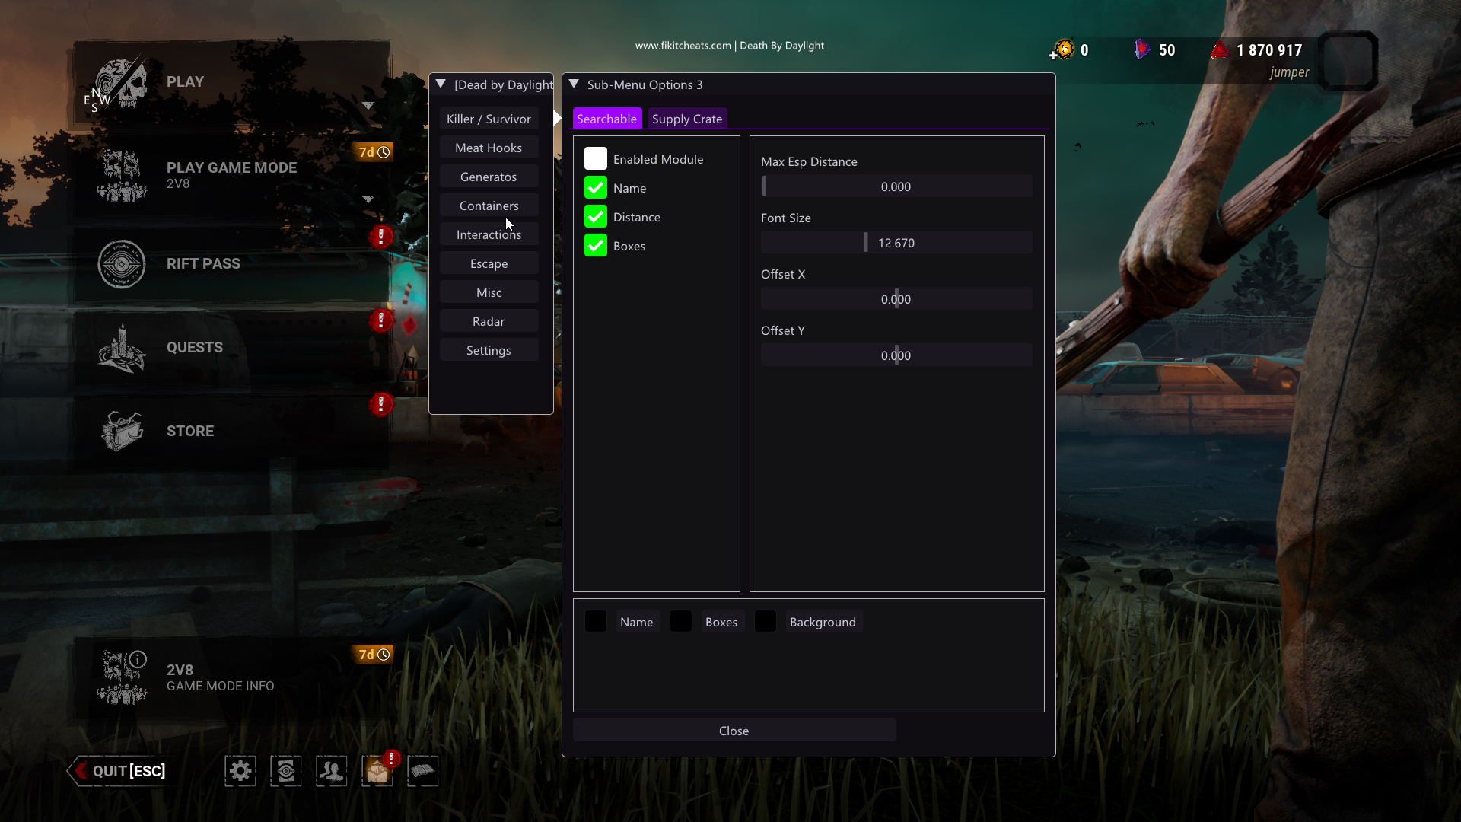Screen dimensions: 1461x822
Task: Collapse the Dead by Daylight menu panel
Action: (441, 84)
